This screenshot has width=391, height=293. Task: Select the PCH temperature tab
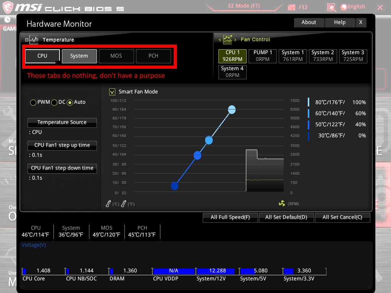[x=153, y=56]
